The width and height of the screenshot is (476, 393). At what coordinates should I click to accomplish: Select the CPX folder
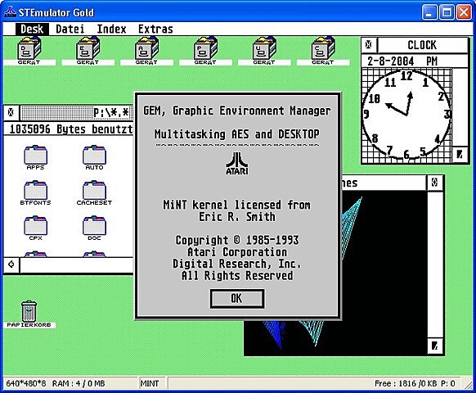click(x=35, y=228)
